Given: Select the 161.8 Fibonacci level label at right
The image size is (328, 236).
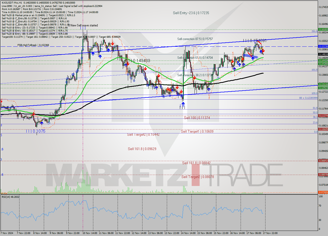Looking at the screenshot, I should (x=314, y=70).
